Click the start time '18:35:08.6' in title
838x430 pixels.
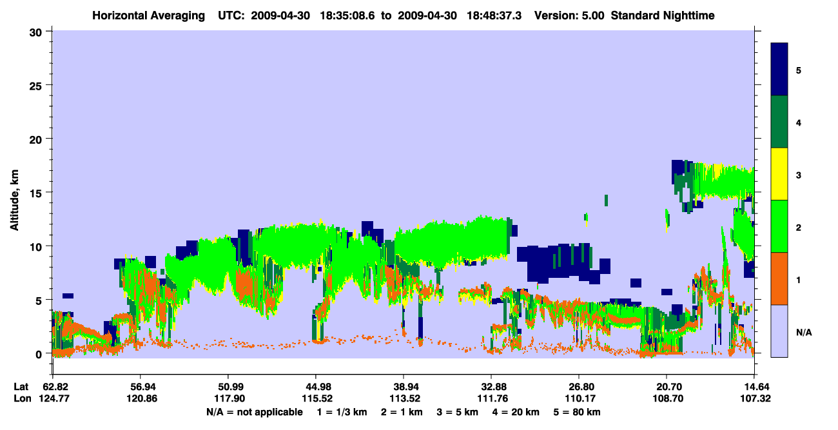tap(347, 15)
